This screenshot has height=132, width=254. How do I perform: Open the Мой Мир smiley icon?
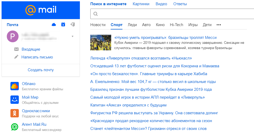click(15, 100)
